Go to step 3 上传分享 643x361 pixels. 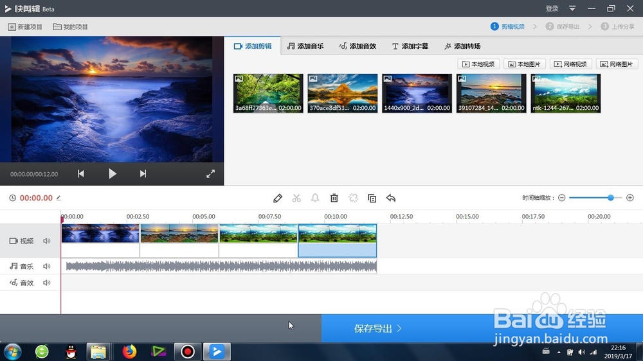coord(617,26)
